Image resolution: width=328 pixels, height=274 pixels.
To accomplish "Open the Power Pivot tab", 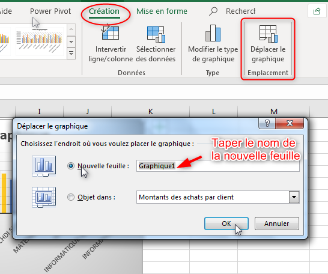I will point(50,11).
